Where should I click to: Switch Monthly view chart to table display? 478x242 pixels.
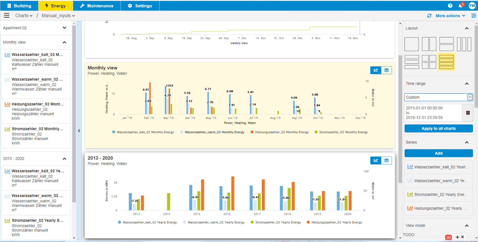point(387,70)
